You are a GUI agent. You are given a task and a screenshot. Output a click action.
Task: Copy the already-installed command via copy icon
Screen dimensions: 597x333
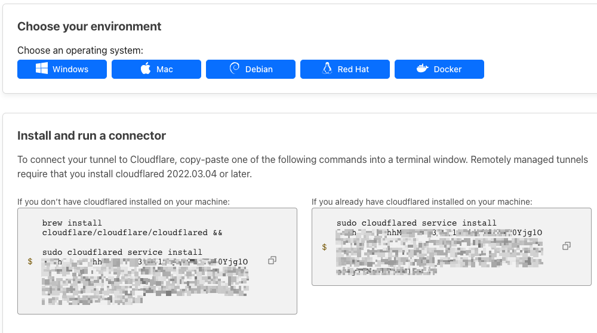pyautogui.click(x=567, y=246)
